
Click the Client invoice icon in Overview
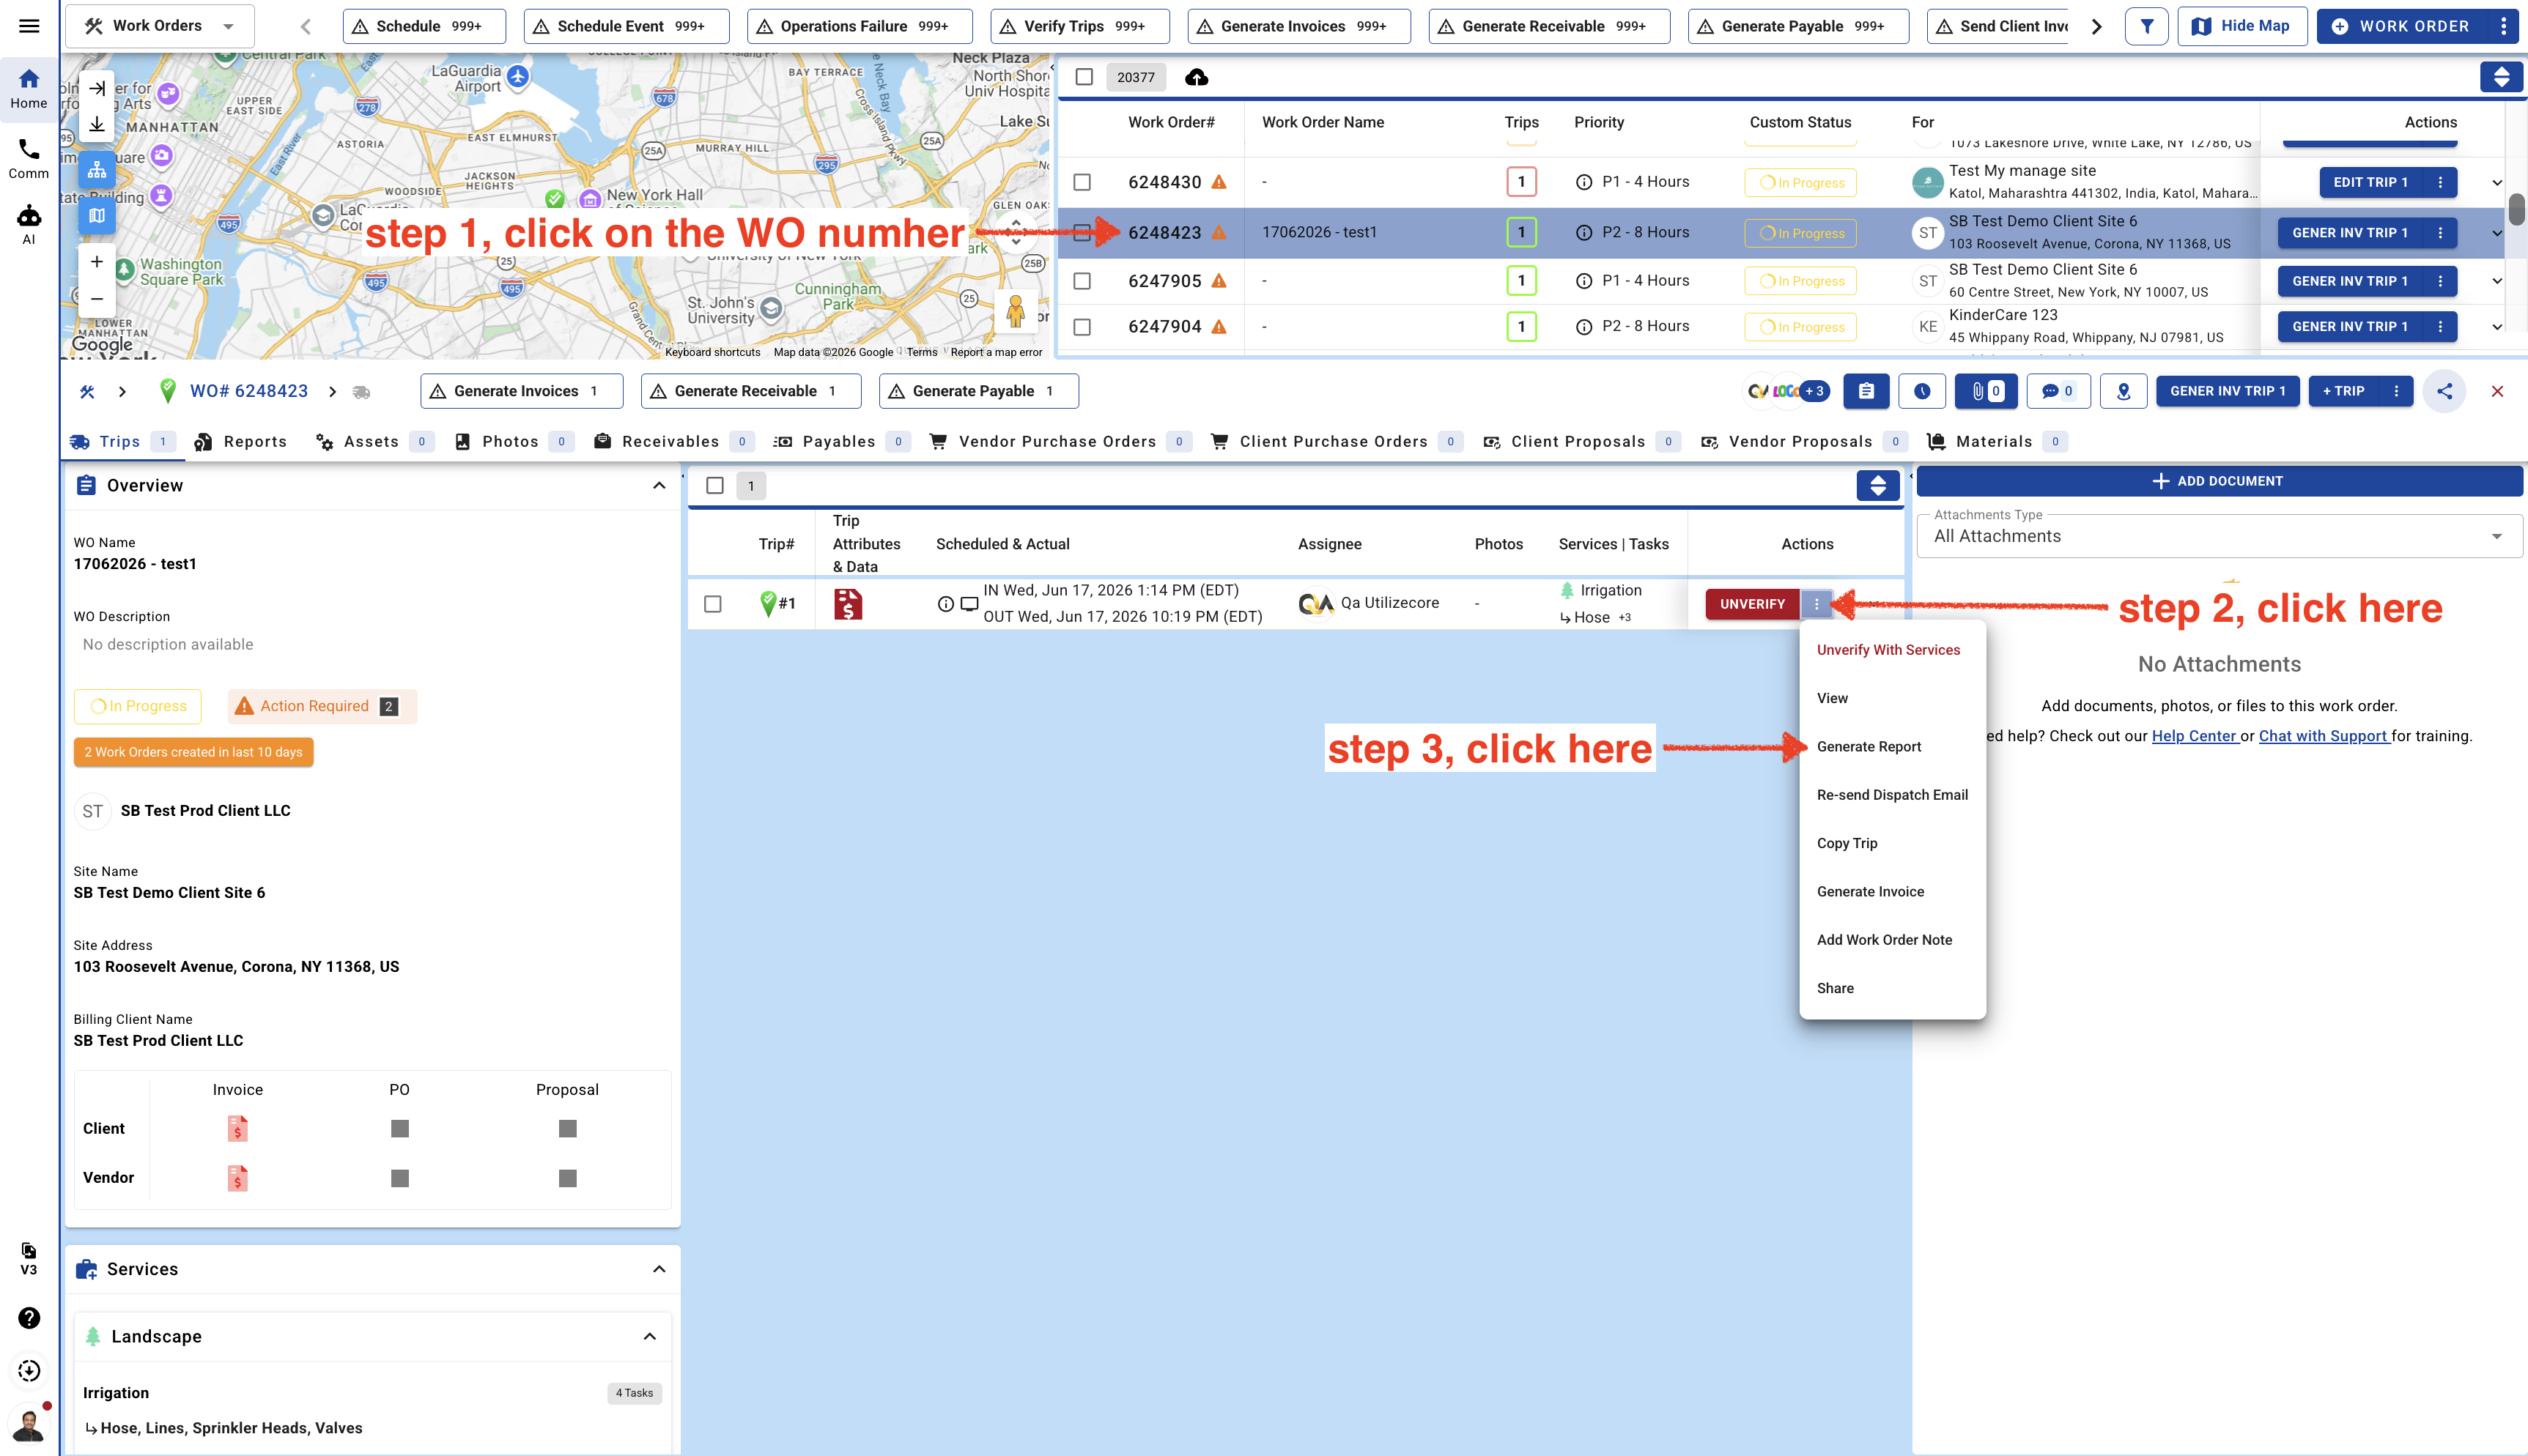point(237,1129)
